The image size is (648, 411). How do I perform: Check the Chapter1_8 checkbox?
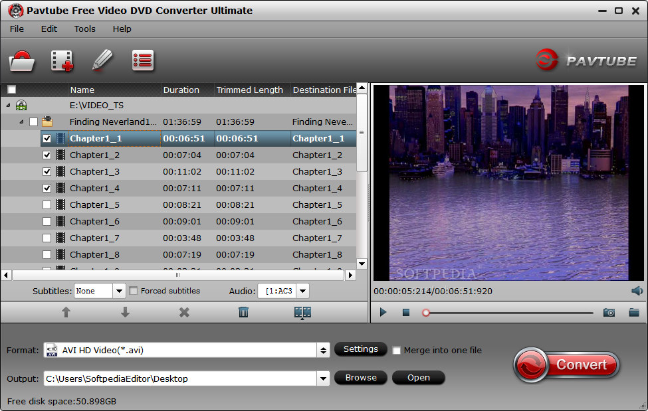coord(47,254)
